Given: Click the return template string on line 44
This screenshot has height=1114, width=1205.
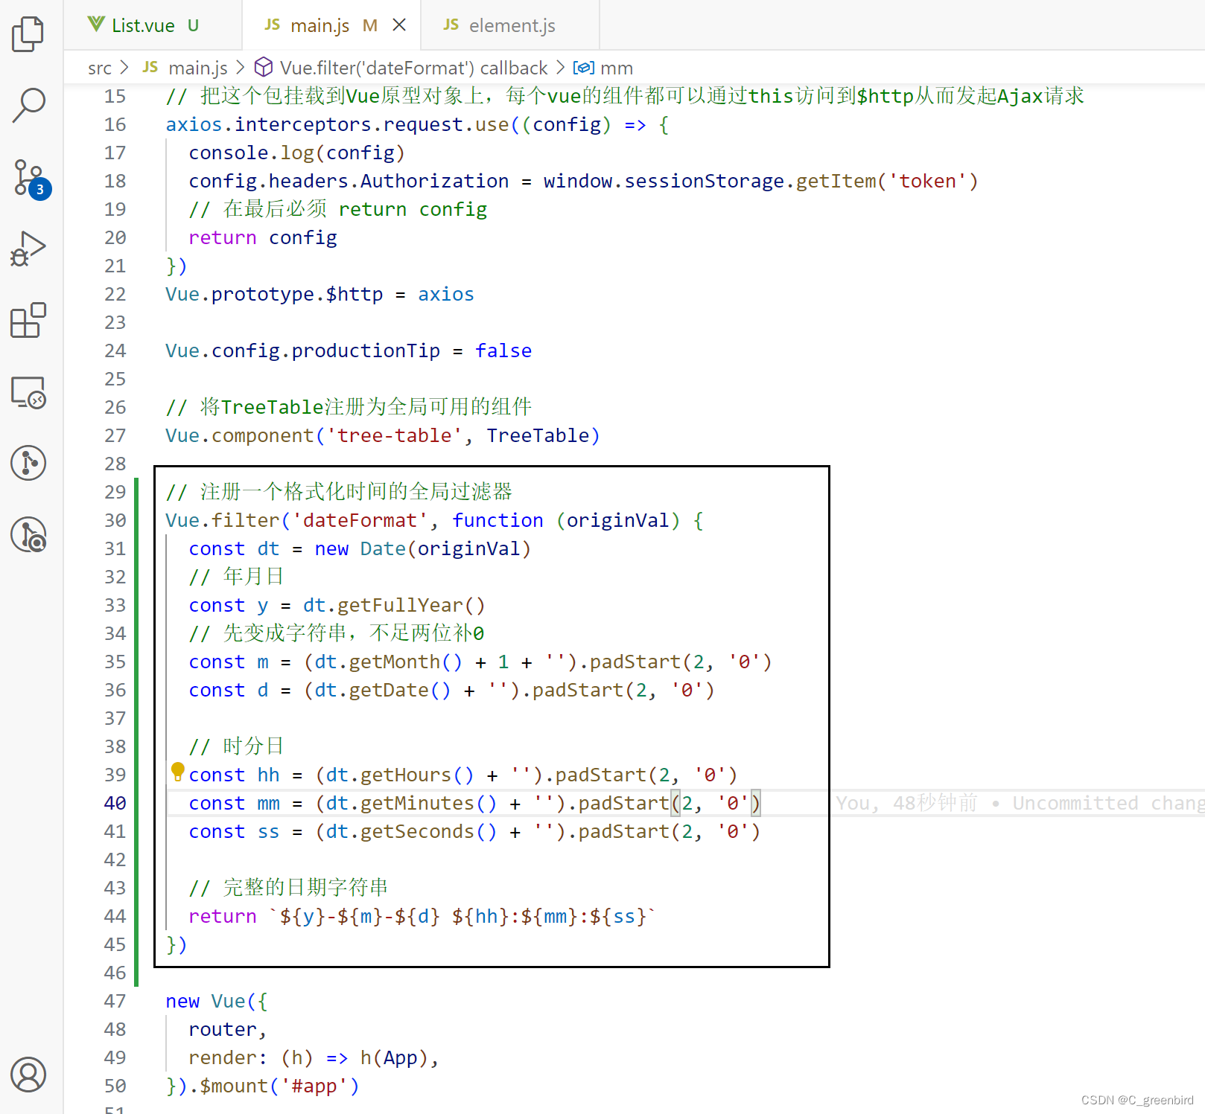Looking at the screenshot, I should pos(463,916).
